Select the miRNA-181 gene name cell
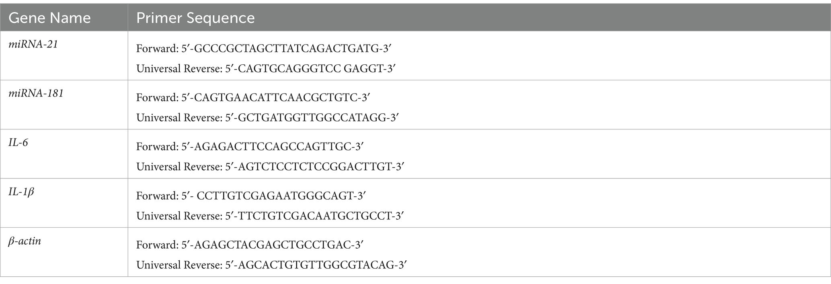The width and height of the screenshot is (831, 284). pyautogui.click(x=64, y=105)
